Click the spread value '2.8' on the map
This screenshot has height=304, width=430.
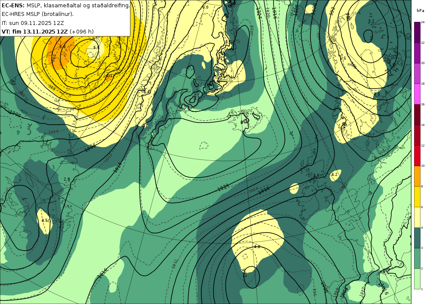click(x=67, y=179)
